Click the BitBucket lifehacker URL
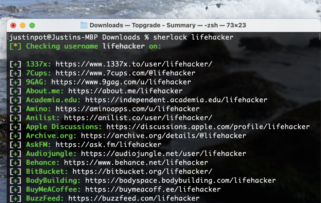321x203 pixels. 142,171
